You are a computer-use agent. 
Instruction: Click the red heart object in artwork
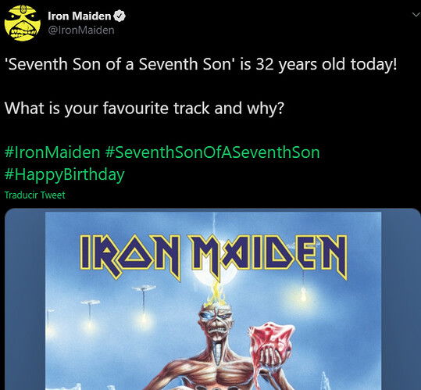[x=271, y=341]
